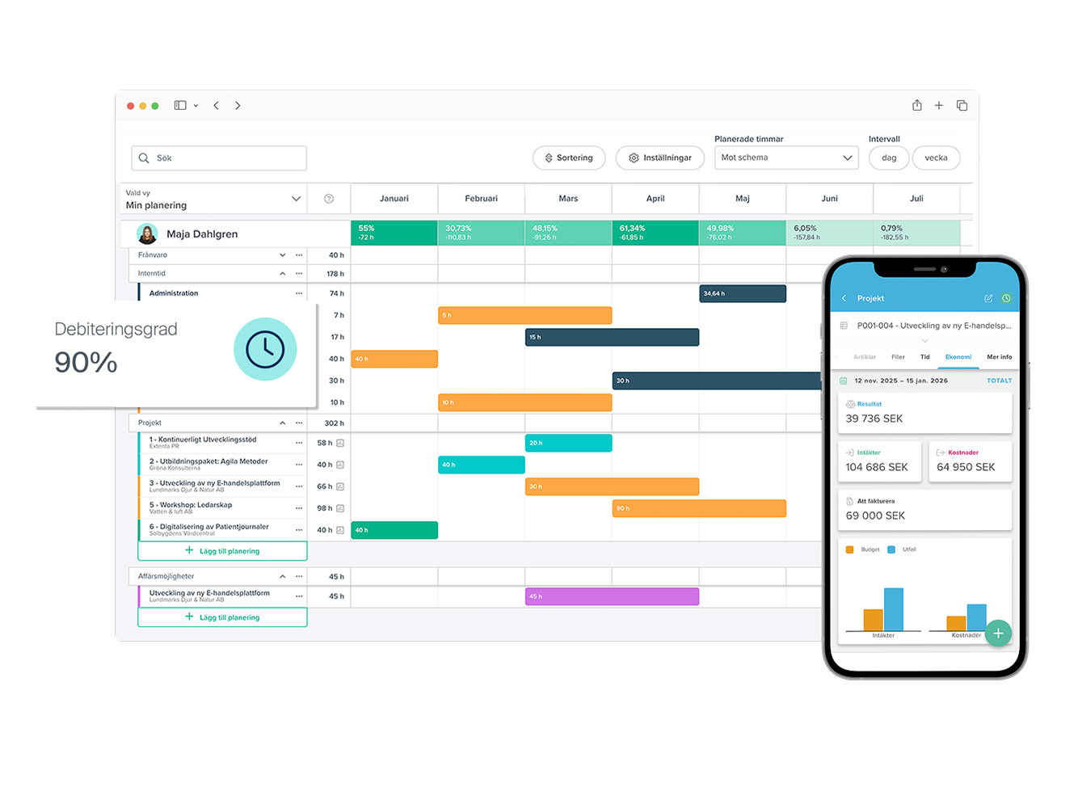Viewport: 1078px width, 808px height.
Task: Select the Utbildningspaket: Agila Metoder row
Action: pos(222,465)
